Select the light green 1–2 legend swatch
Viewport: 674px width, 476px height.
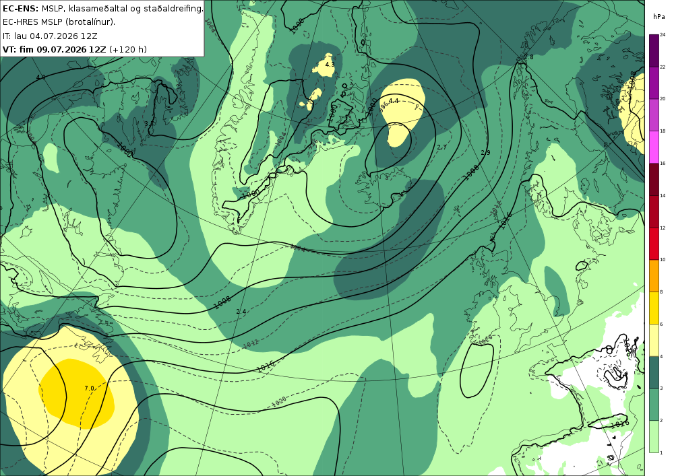point(654,436)
